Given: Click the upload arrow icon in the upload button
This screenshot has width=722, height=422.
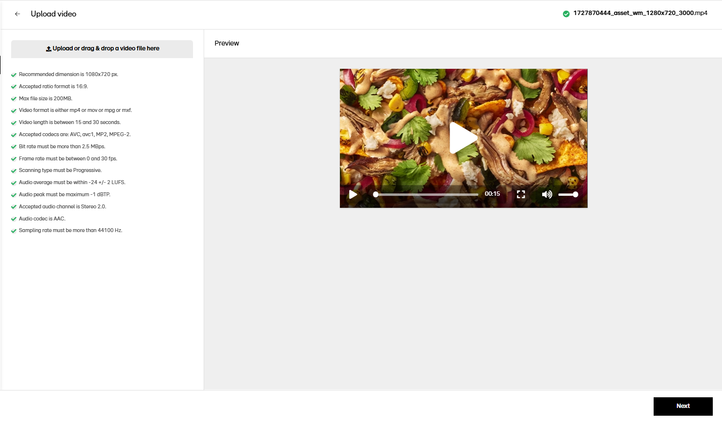Looking at the screenshot, I should click(48, 49).
